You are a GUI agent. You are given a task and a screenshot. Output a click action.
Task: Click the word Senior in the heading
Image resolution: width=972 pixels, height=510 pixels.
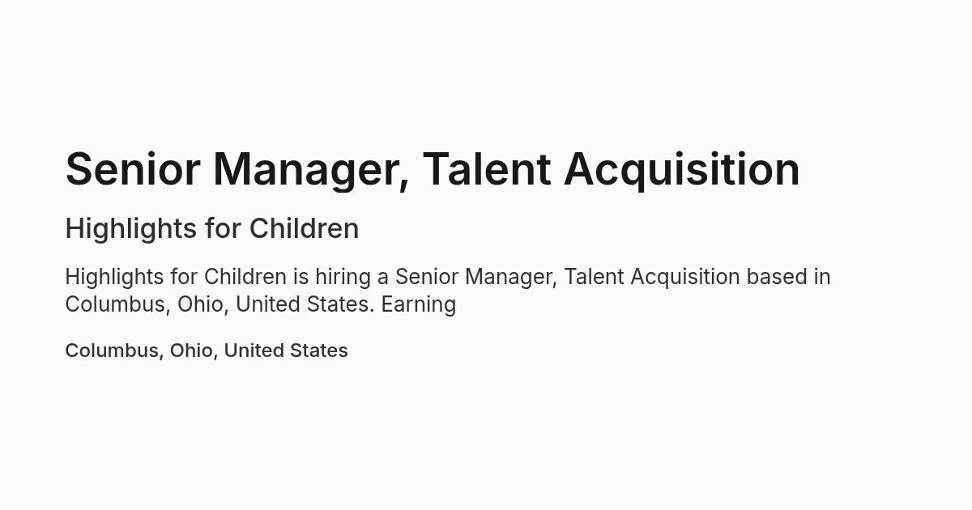coord(133,170)
